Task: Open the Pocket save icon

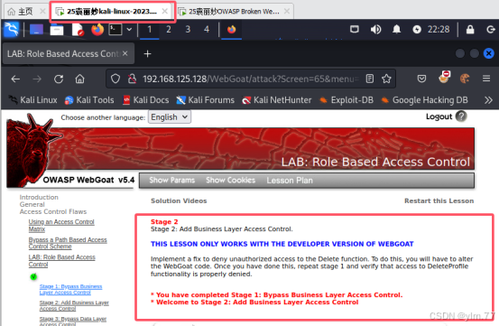Action: [x=421, y=79]
